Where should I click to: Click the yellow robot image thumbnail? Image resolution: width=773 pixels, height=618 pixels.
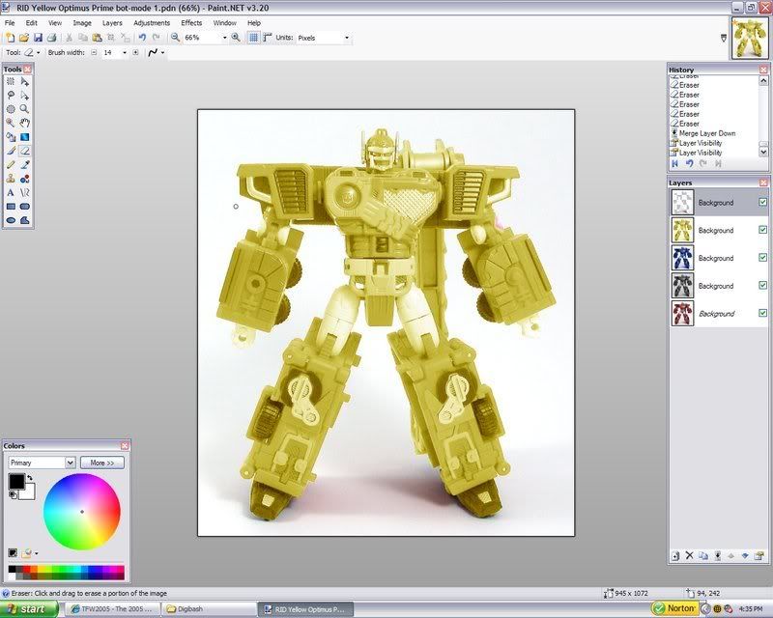750,38
